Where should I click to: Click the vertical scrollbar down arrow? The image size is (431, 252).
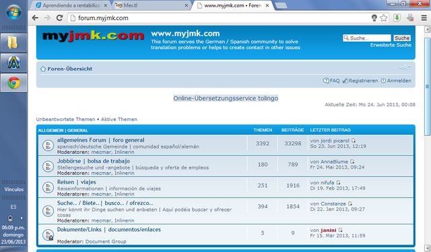[x=428, y=248]
